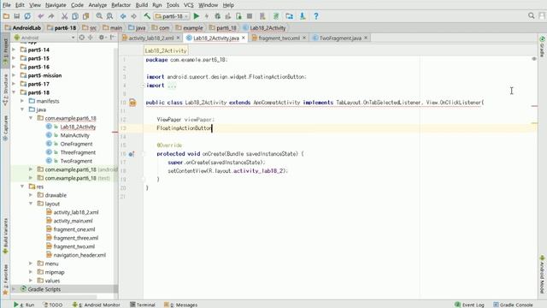Open project panel gear settings icon

tap(101, 38)
